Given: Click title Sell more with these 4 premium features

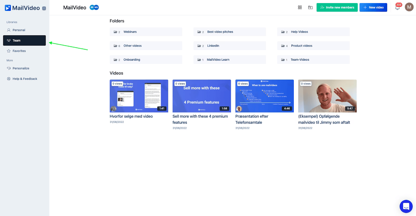Looking at the screenshot, I should pyautogui.click(x=200, y=120).
